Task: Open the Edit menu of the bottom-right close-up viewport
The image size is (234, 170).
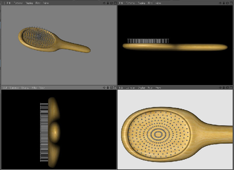Action: pos(121,88)
